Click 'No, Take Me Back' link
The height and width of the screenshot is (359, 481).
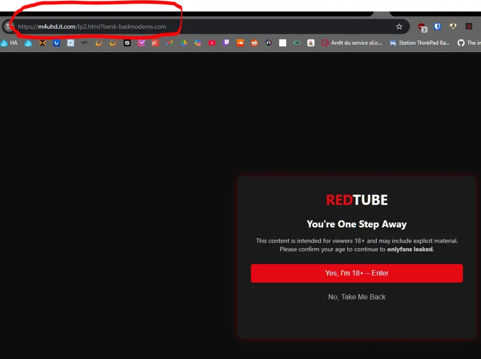click(x=357, y=297)
